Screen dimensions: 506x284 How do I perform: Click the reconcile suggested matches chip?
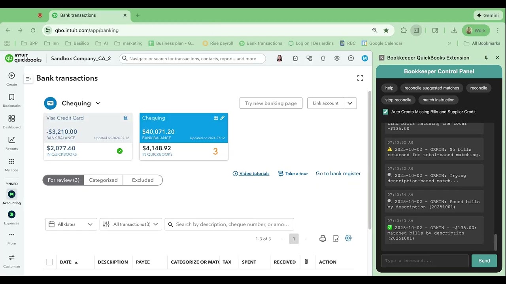[432, 88]
